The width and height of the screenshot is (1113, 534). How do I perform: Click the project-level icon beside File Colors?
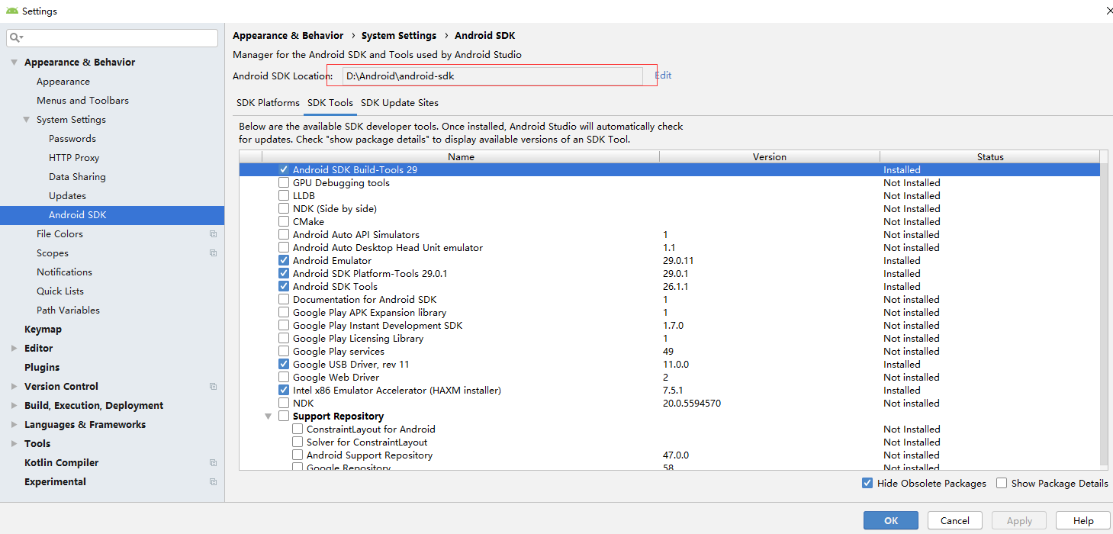pos(213,234)
